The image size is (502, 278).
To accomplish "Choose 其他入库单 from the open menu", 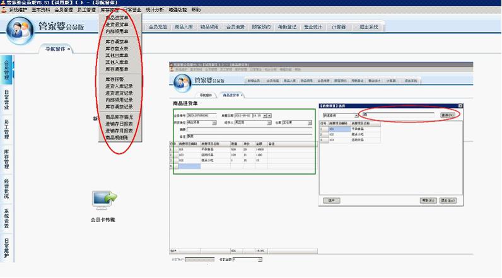I will point(117,62).
